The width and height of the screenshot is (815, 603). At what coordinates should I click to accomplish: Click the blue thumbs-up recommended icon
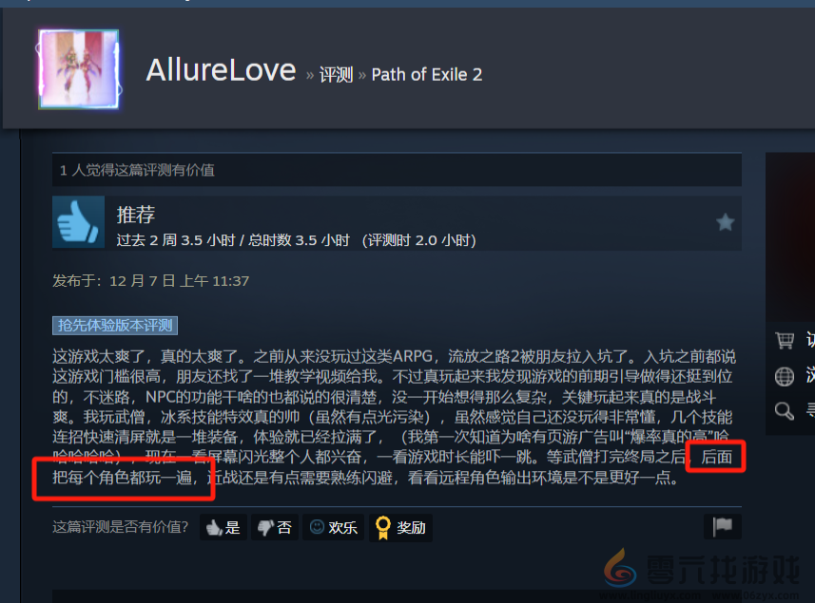(78, 221)
